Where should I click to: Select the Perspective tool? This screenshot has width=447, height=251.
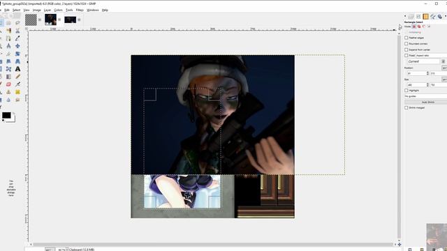17,61
